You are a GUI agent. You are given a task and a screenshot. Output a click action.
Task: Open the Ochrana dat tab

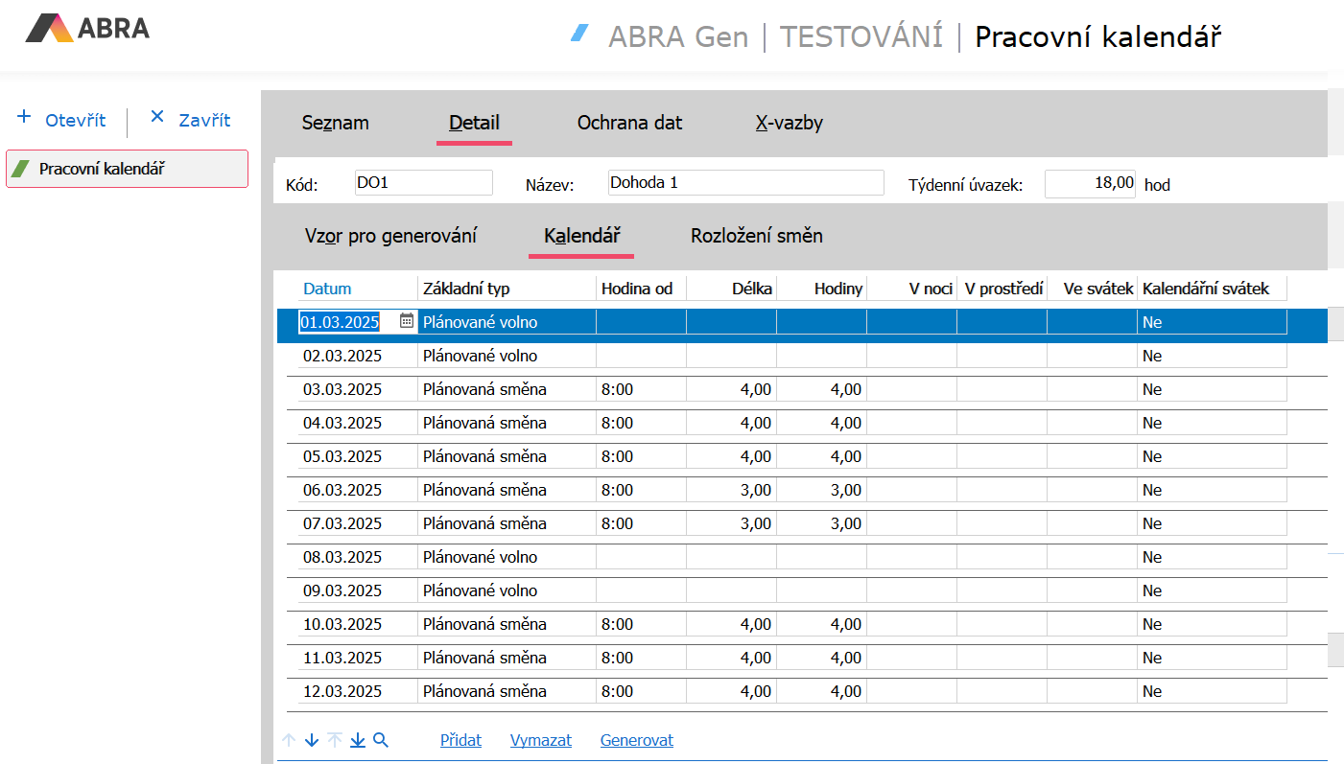click(629, 123)
